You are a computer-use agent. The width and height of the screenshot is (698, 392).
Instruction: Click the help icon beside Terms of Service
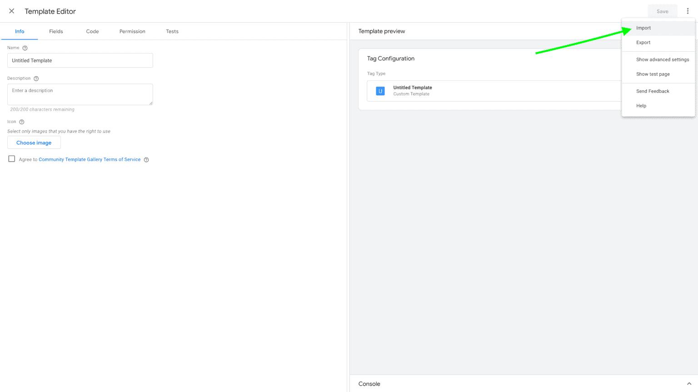(x=146, y=160)
